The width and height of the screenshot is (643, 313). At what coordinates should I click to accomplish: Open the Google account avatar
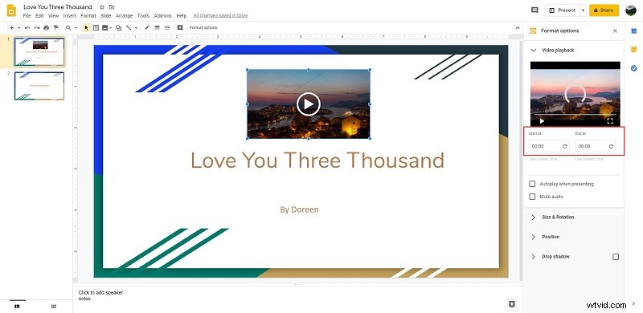pyautogui.click(x=631, y=10)
